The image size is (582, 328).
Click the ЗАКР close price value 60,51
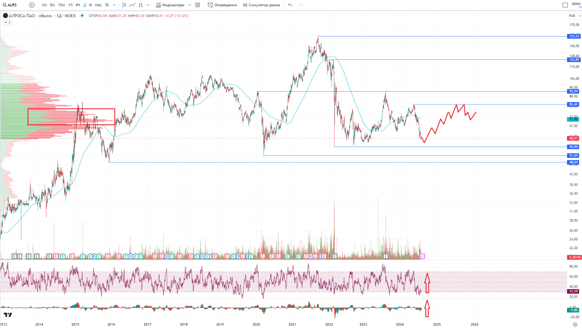pyautogui.click(x=159, y=15)
